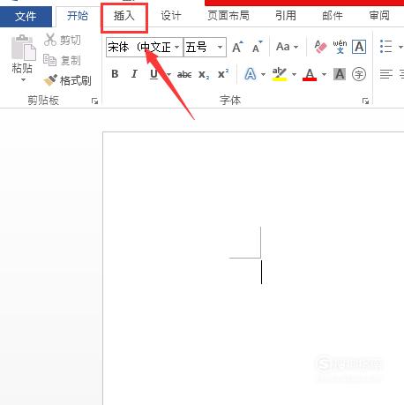
Task: Open the 字体 font dialog launcher
Action: [x=365, y=101]
